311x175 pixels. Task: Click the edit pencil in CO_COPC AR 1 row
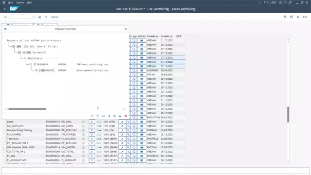122,126
